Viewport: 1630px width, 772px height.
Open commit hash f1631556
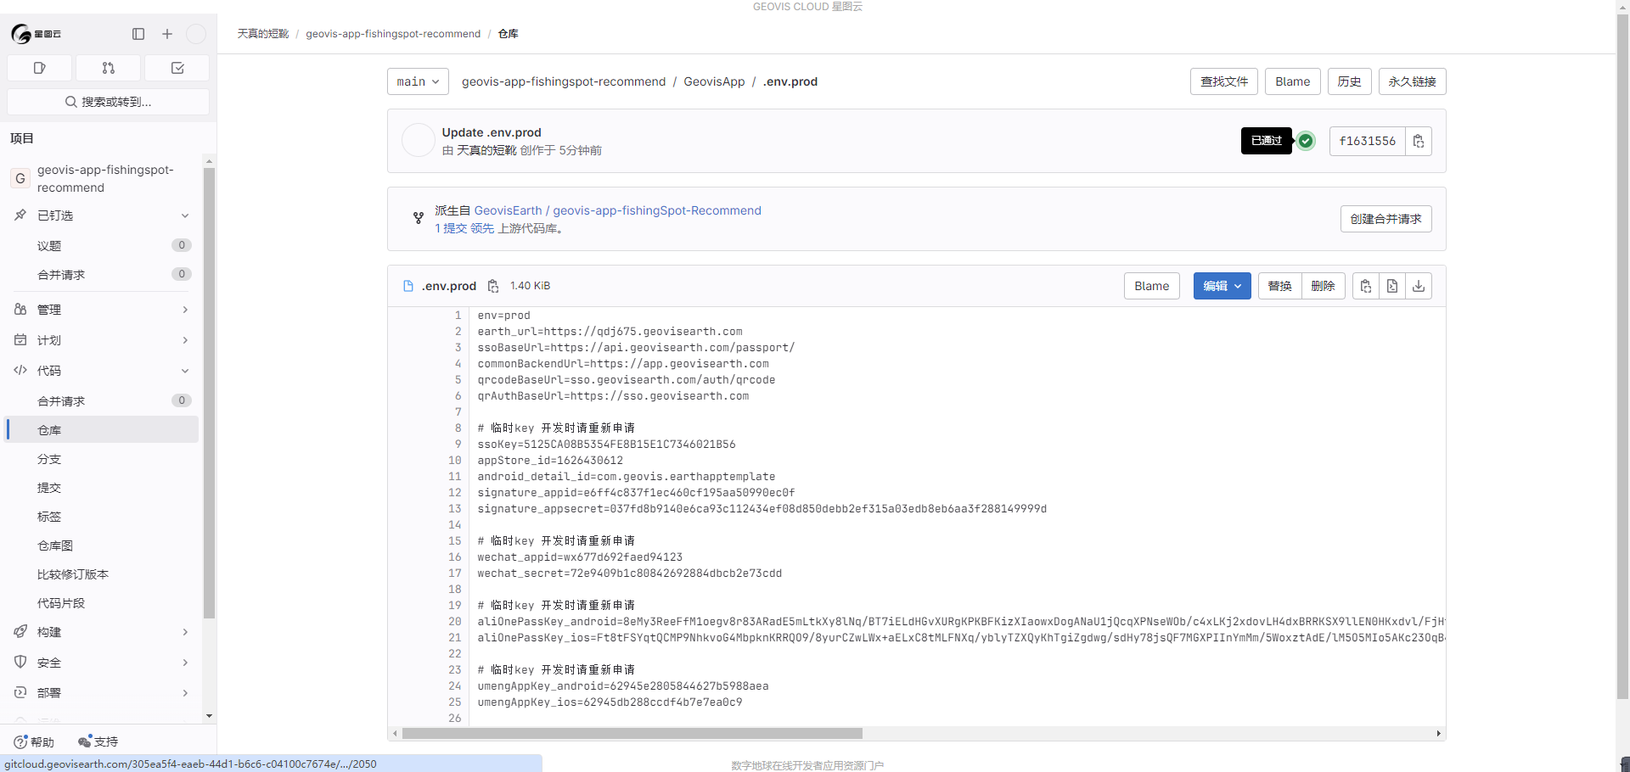pos(1367,141)
